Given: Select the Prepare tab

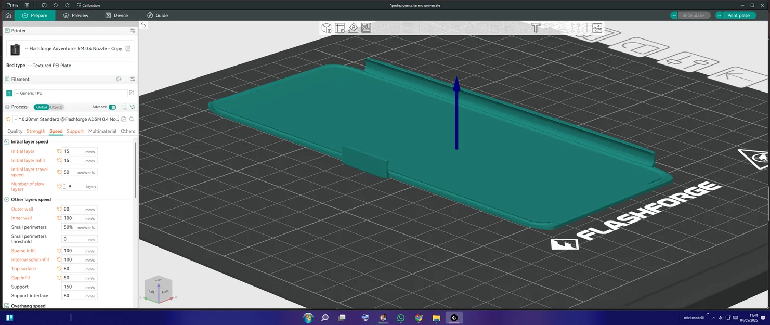Looking at the screenshot, I should tap(35, 16).
